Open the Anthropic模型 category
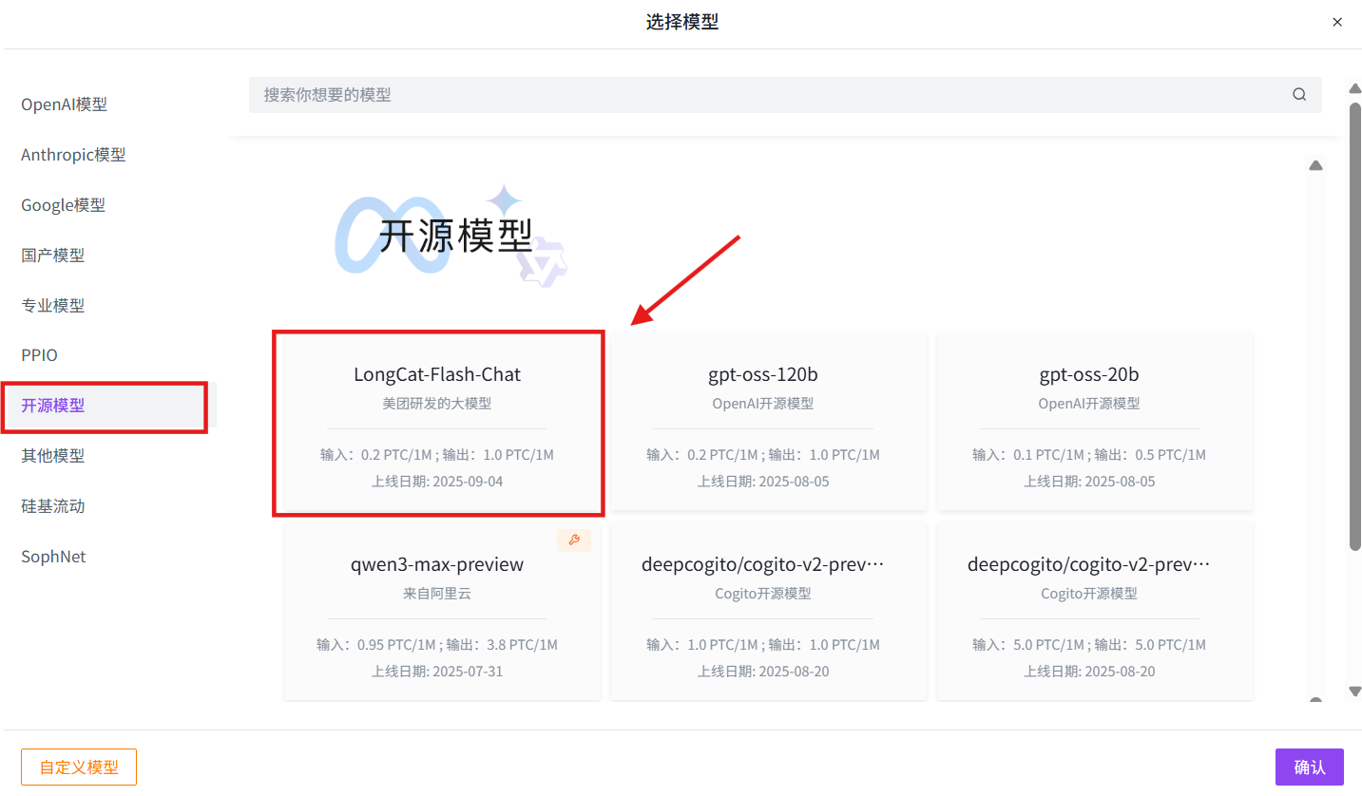 coord(73,155)
